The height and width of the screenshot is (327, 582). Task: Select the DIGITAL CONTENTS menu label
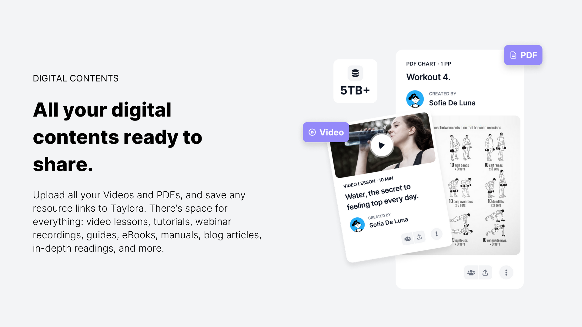[x=75, y=78]
